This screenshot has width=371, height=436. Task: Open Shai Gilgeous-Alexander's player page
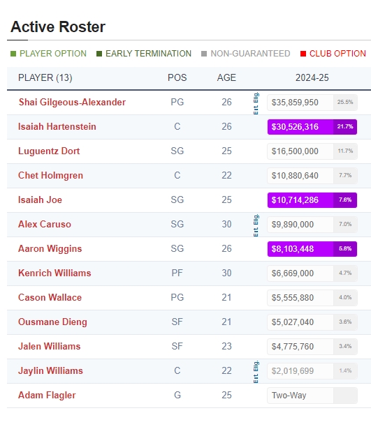[x=72, y=103]
